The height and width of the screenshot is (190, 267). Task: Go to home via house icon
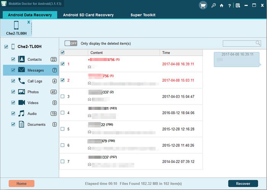(x=222, y=6)
